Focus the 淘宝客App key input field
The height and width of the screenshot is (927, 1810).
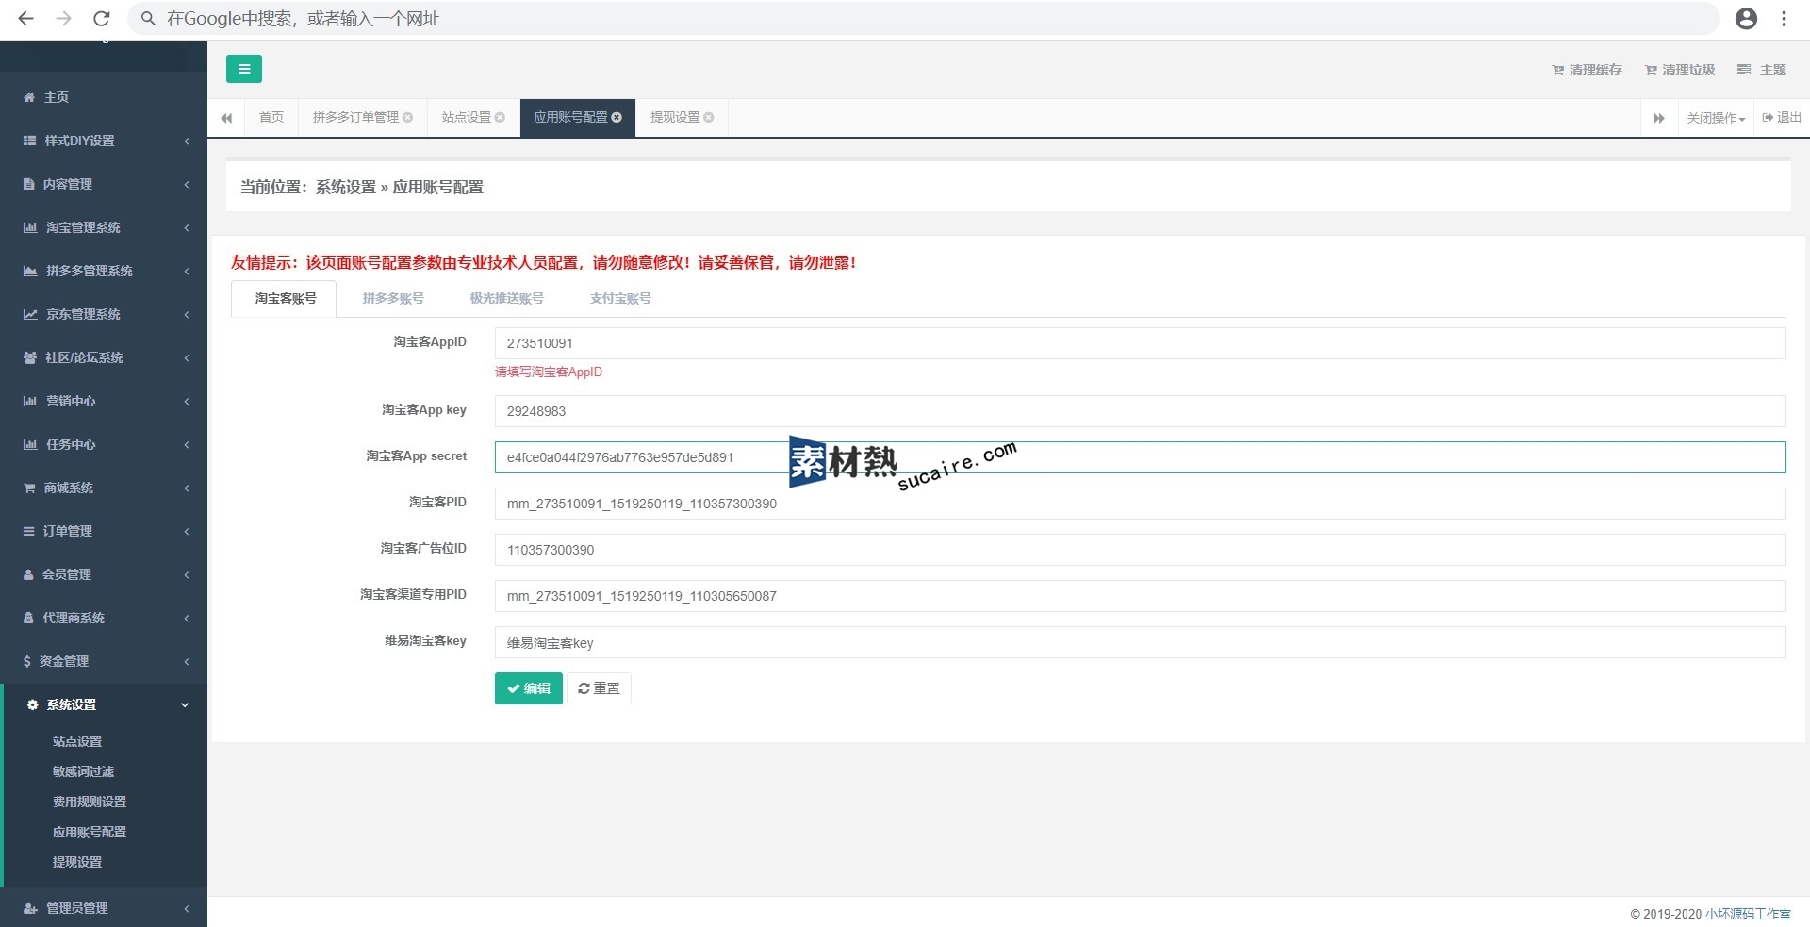tap(1140, 411)
